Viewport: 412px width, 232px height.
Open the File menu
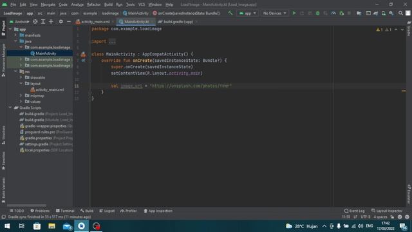click(x=13, y=5)
